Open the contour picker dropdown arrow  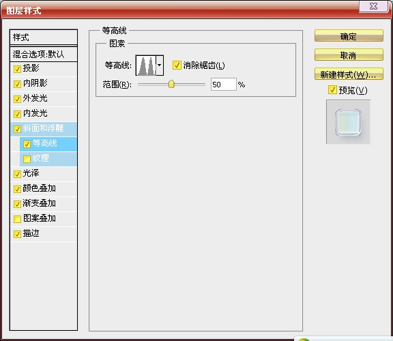[x=160, y=65]
